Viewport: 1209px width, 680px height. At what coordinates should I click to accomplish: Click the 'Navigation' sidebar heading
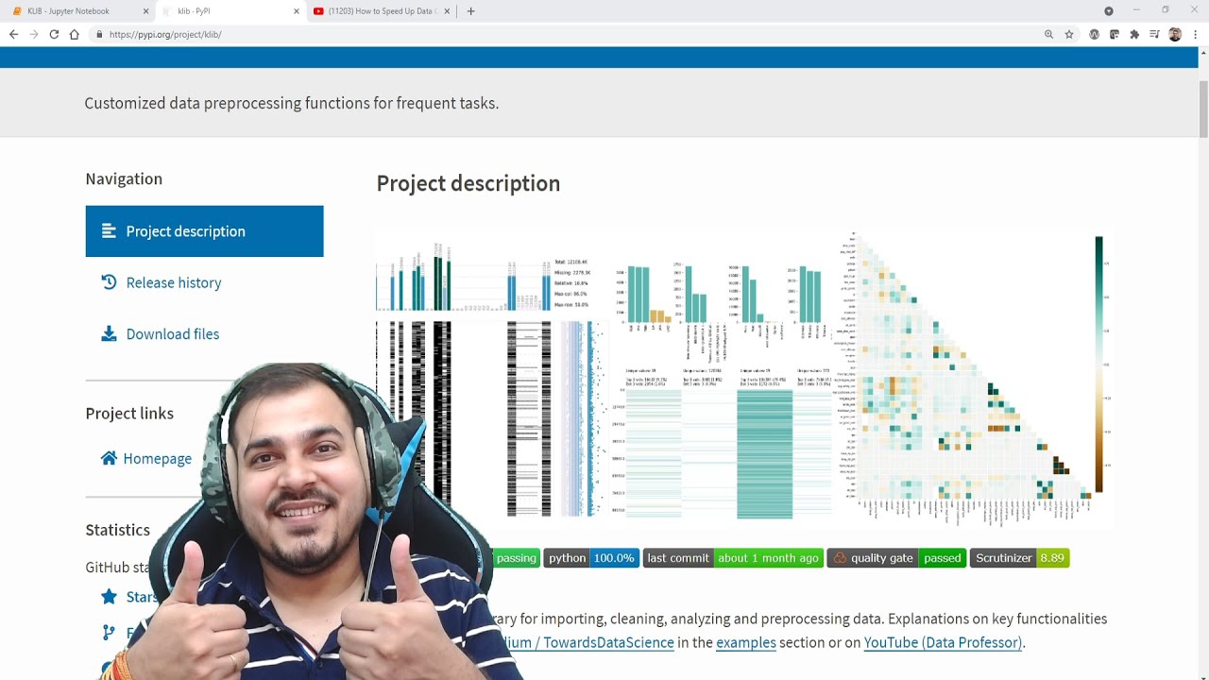point(124,178)
